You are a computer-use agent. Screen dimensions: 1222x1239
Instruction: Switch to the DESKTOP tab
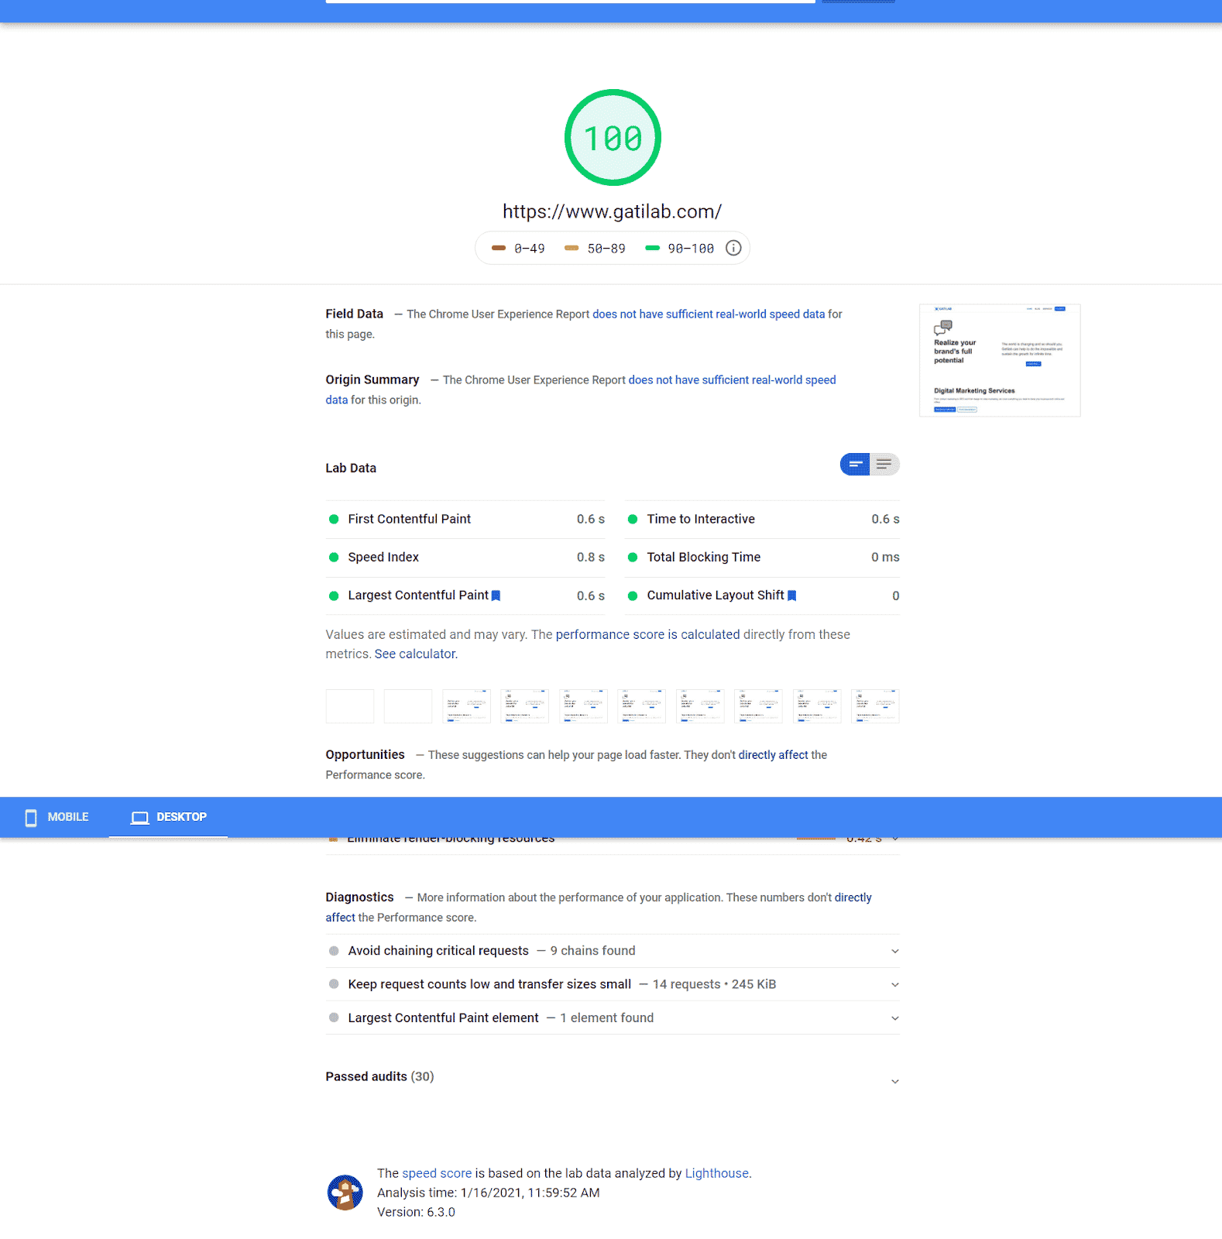(x=168, y=818)
